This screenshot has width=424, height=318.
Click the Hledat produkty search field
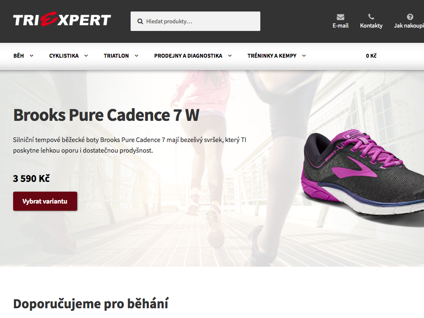click(x=195, y=21)
